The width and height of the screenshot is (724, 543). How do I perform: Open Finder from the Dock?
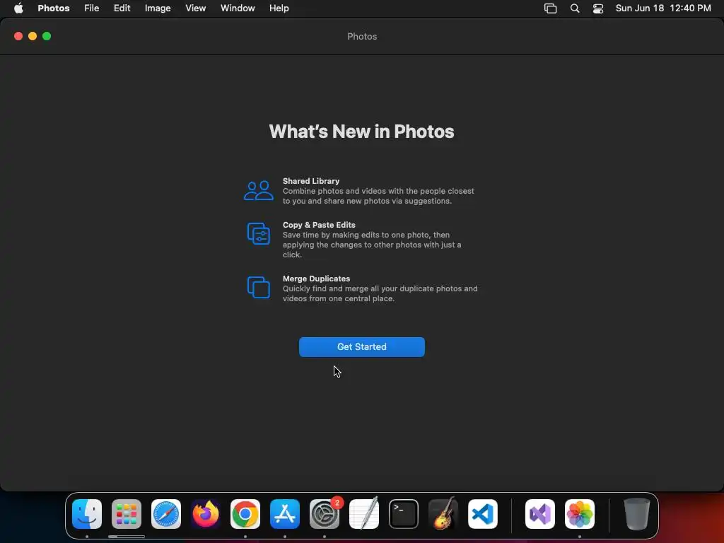(87, 514)
